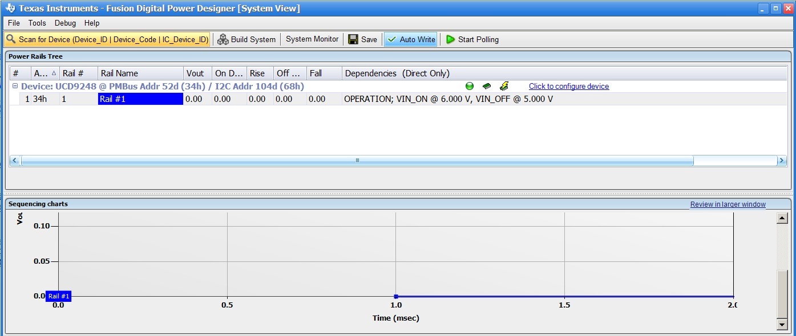This screenshot has height=336, width=796.
Task: Click the floppy disk Save icon
Action: point(353,39)
